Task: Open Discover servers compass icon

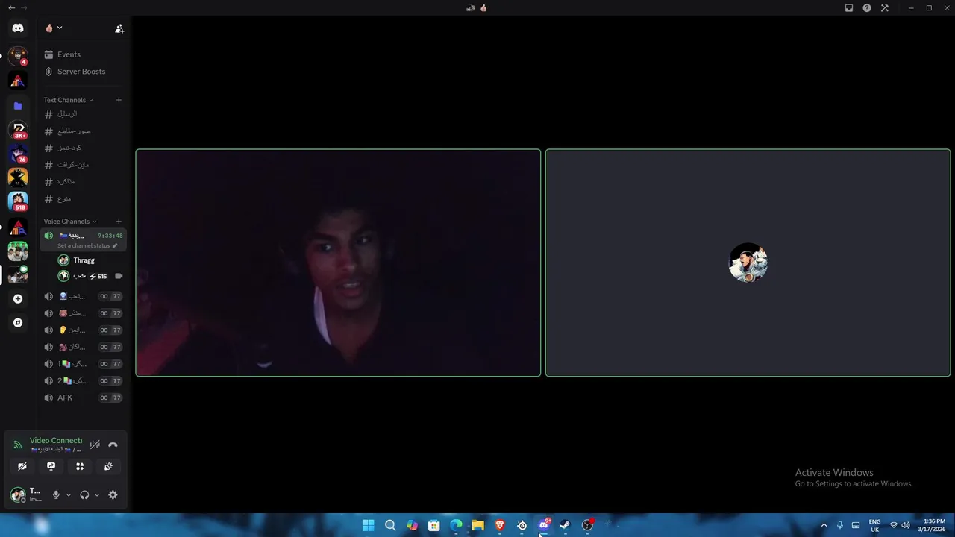Action: pyautogui.click(x=18, y=323)
